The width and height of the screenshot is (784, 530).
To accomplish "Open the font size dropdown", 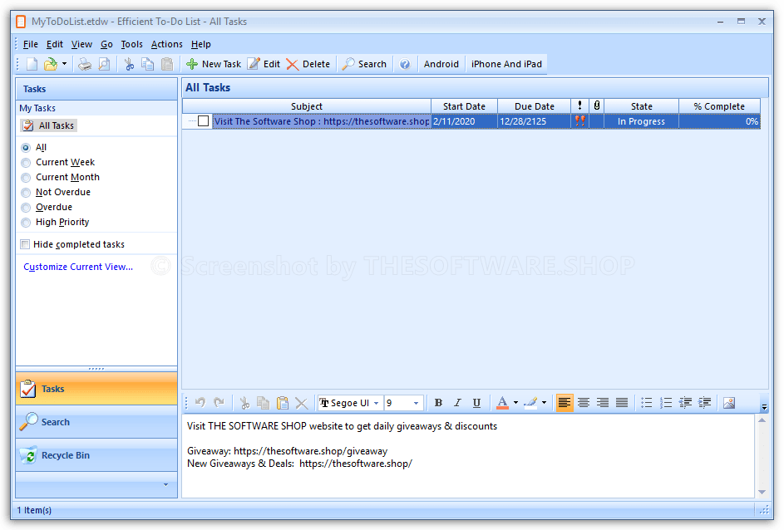I will coord(415,403).
